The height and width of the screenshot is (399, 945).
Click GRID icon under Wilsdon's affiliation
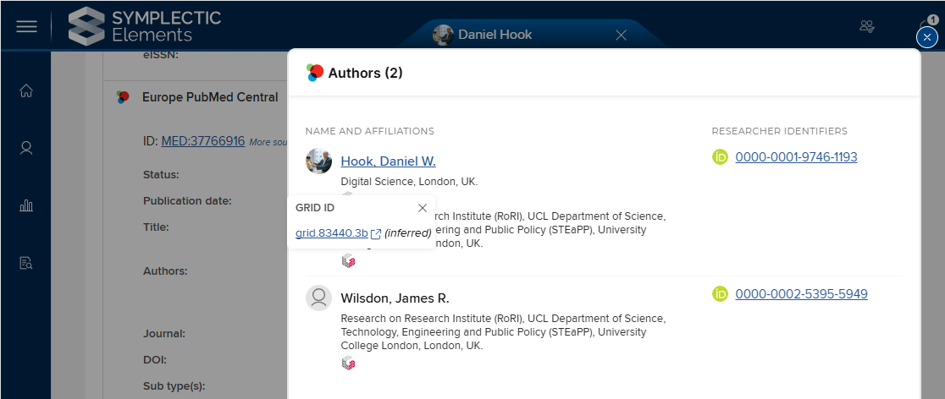(347, 363)
